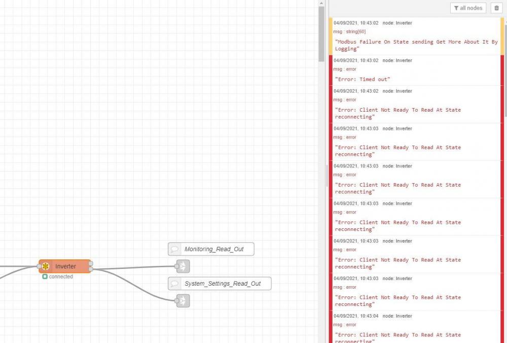The width and height of the screenshot is (507, 343).
Task: Select the link-out node below Monitoring_Read_Out
Action: pos(183,266)
